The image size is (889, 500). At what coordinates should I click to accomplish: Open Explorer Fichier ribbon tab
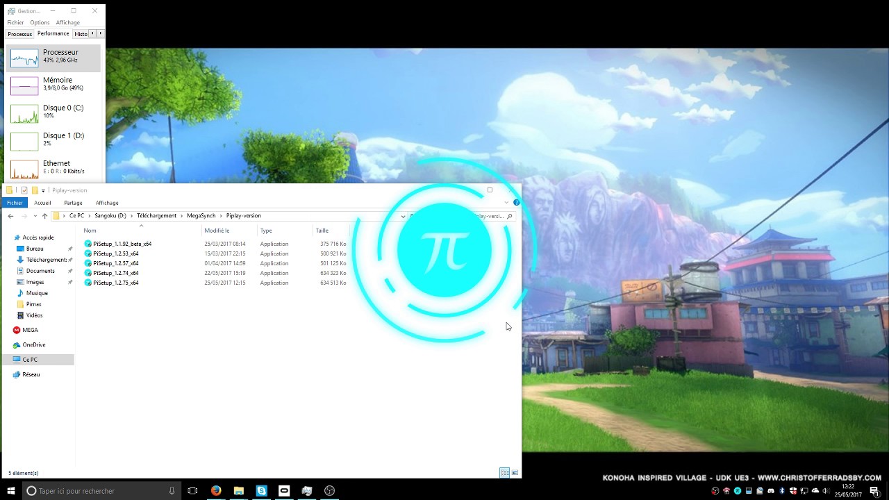point(15,203)
